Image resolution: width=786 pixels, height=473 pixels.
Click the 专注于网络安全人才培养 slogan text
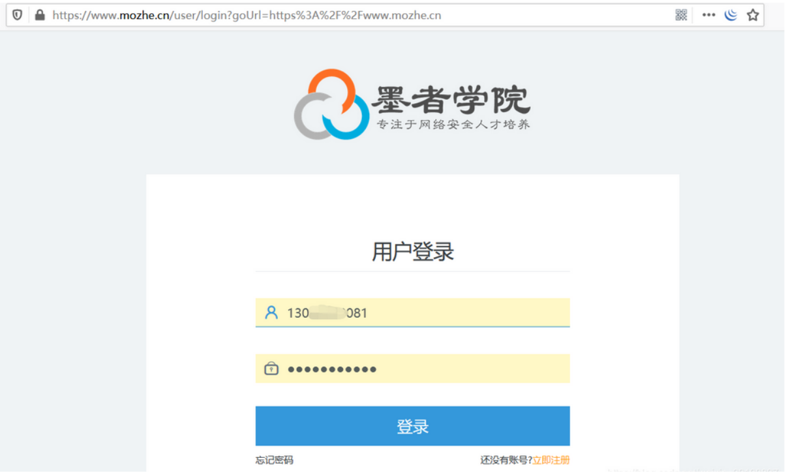pos(454,124)
